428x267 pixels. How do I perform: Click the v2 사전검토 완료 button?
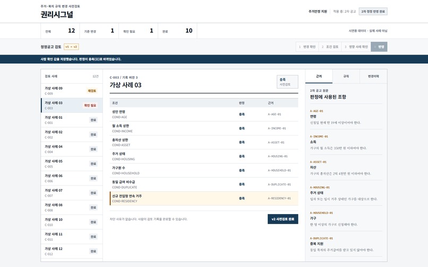[x=283, y=219]
